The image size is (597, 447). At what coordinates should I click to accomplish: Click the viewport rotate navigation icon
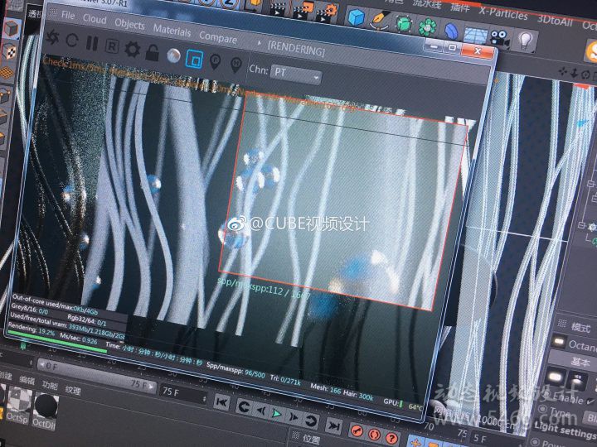pyautogui.click(x=586, y=74)
